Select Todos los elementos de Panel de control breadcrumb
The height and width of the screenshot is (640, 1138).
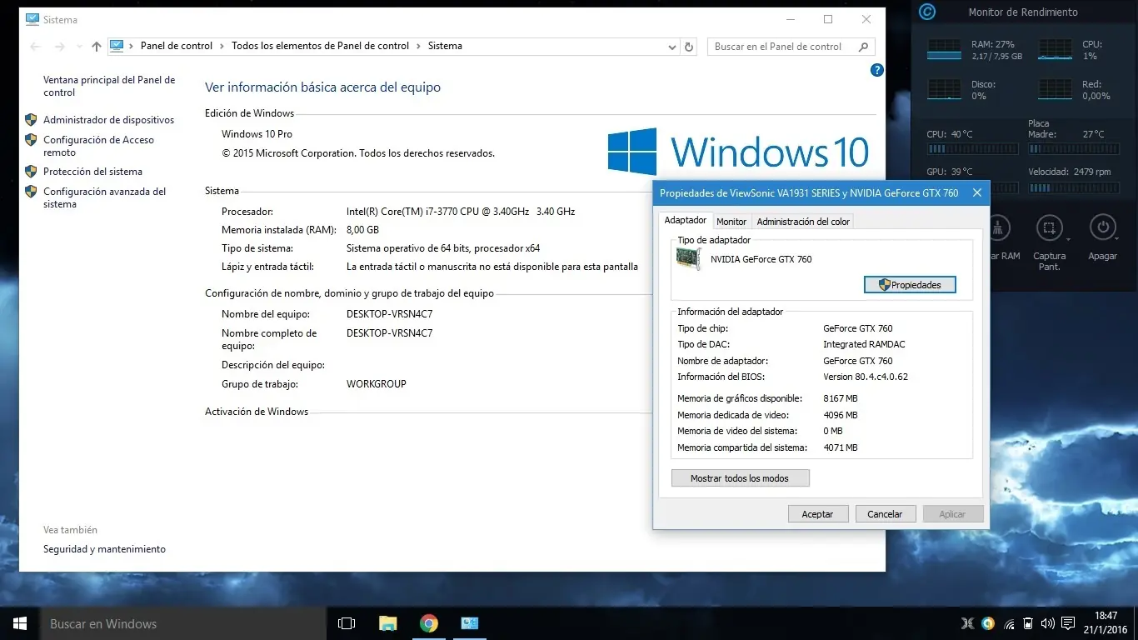point(321,46)
